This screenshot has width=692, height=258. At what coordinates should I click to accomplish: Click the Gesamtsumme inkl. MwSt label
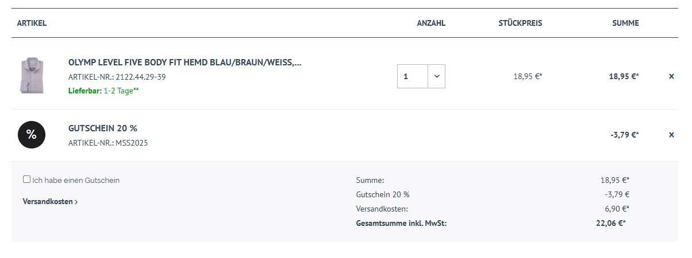401,223
